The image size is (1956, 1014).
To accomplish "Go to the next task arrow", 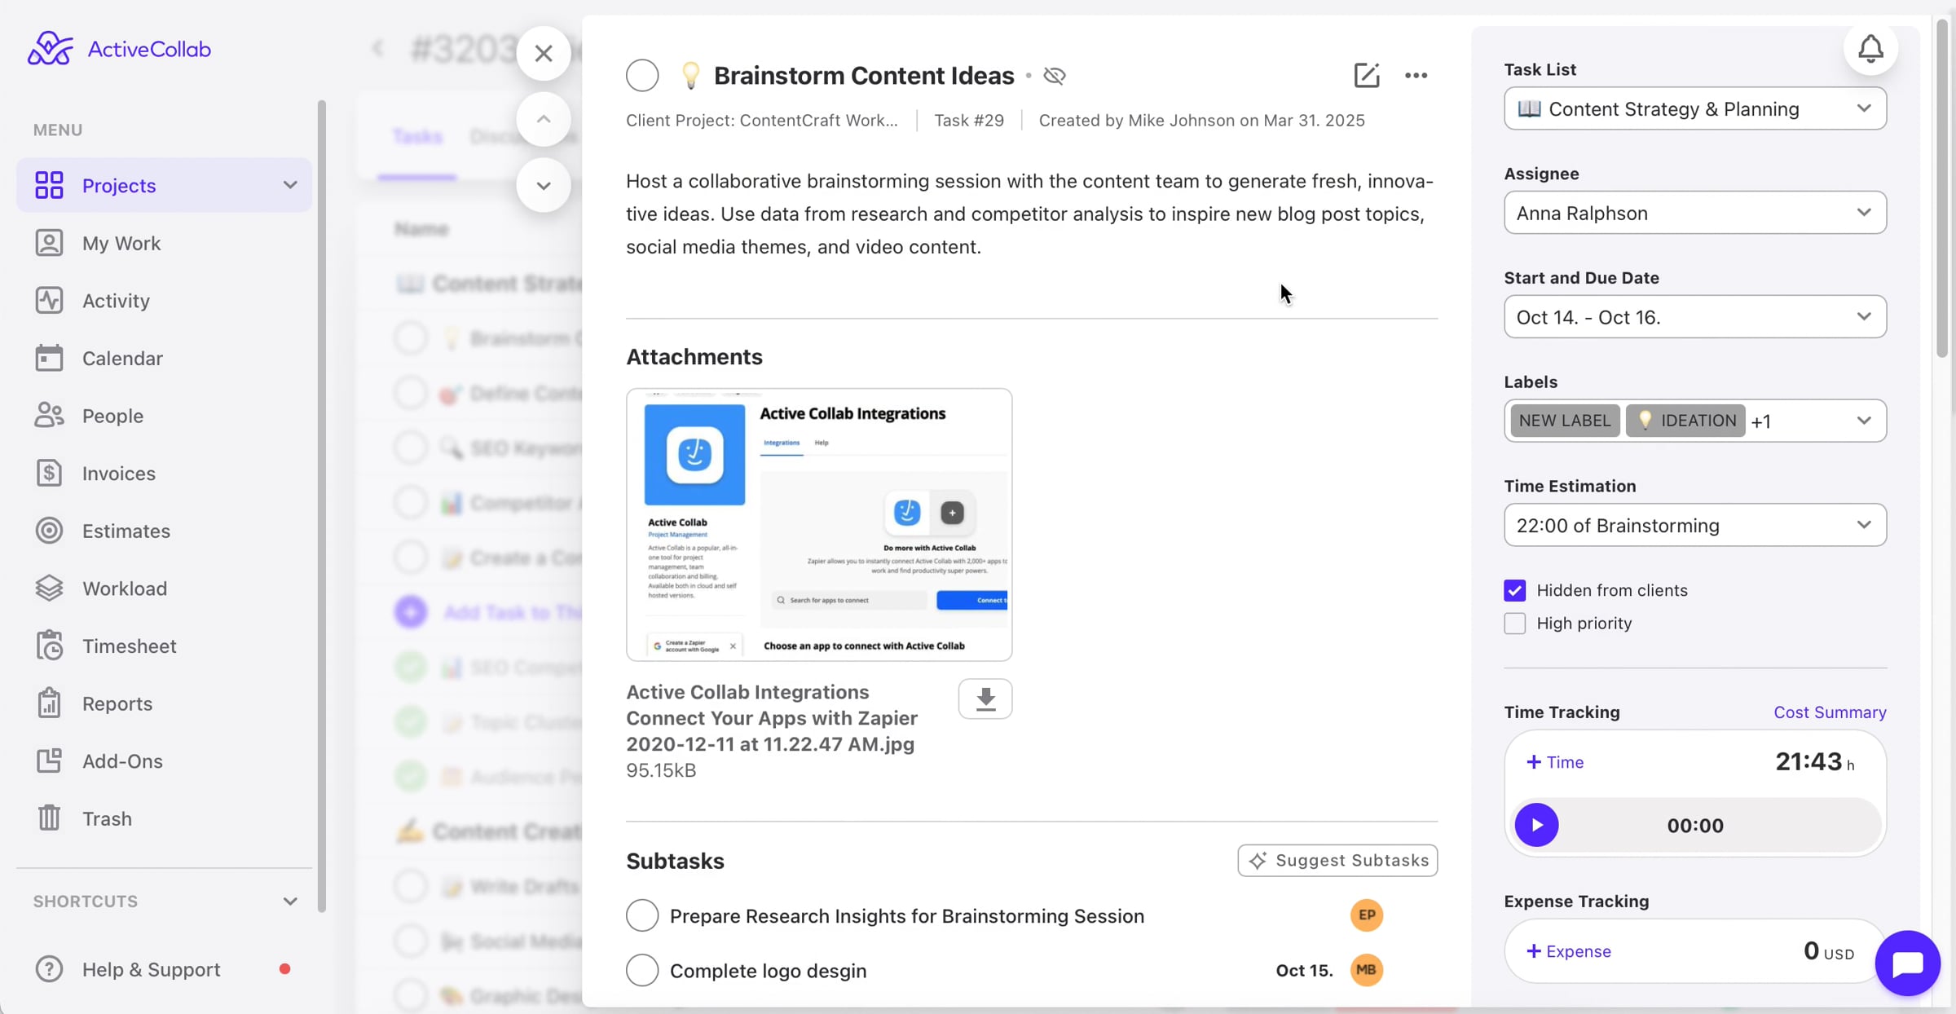I will coord(544,186).
